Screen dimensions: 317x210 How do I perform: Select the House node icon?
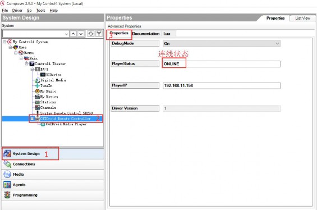21,53
